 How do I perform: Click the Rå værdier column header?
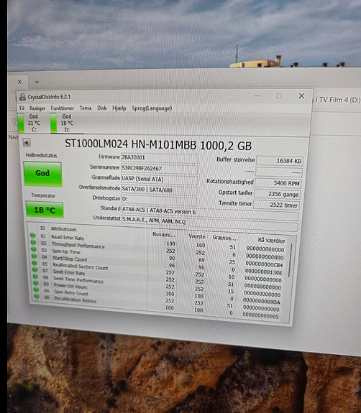271,240
